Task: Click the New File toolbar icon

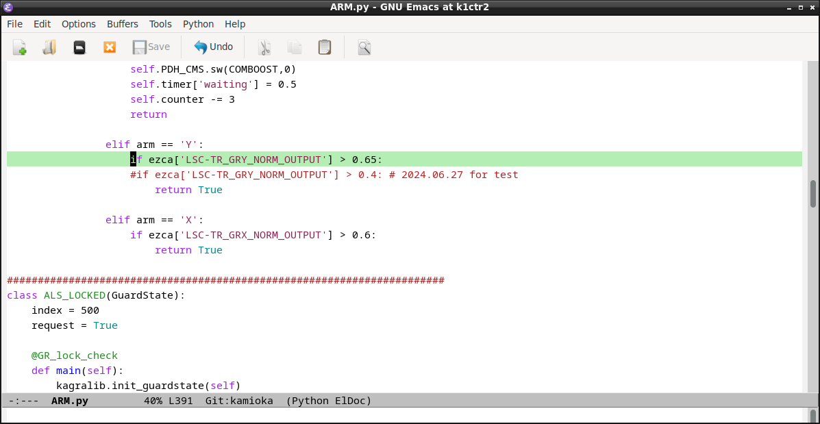Action: 20,47
